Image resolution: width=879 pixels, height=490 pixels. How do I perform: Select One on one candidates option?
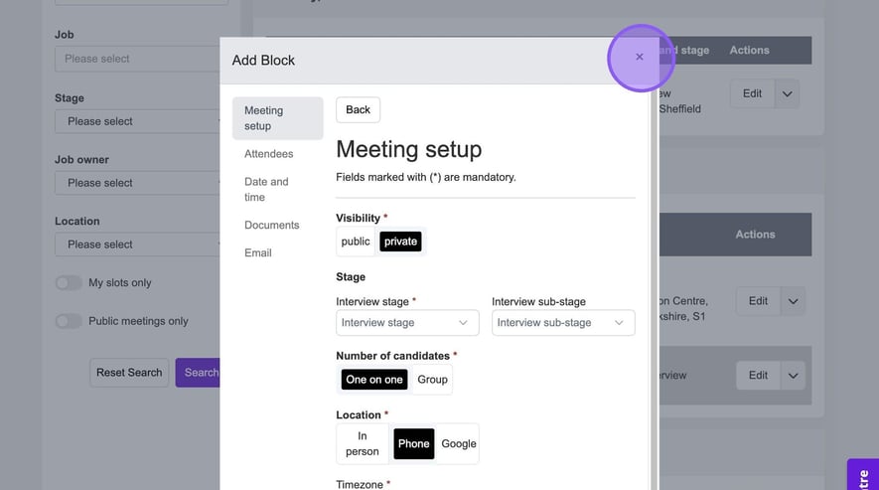373,380
